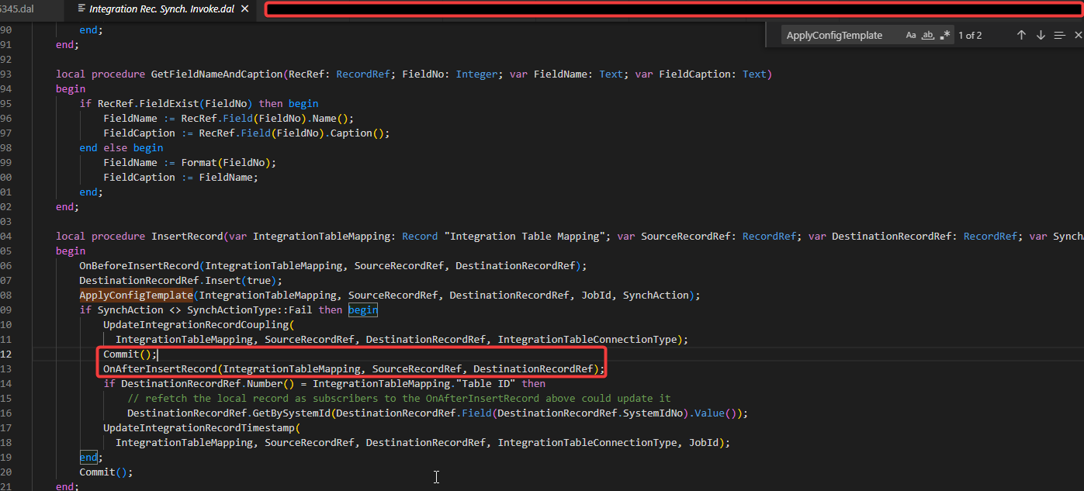Enable regular expression search mode
Viewport: 1084px width, 491px height.
(946, 35)
